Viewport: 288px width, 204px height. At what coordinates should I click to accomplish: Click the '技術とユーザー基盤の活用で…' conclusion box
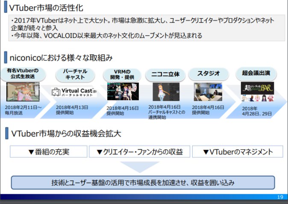[x=143, y=183]
